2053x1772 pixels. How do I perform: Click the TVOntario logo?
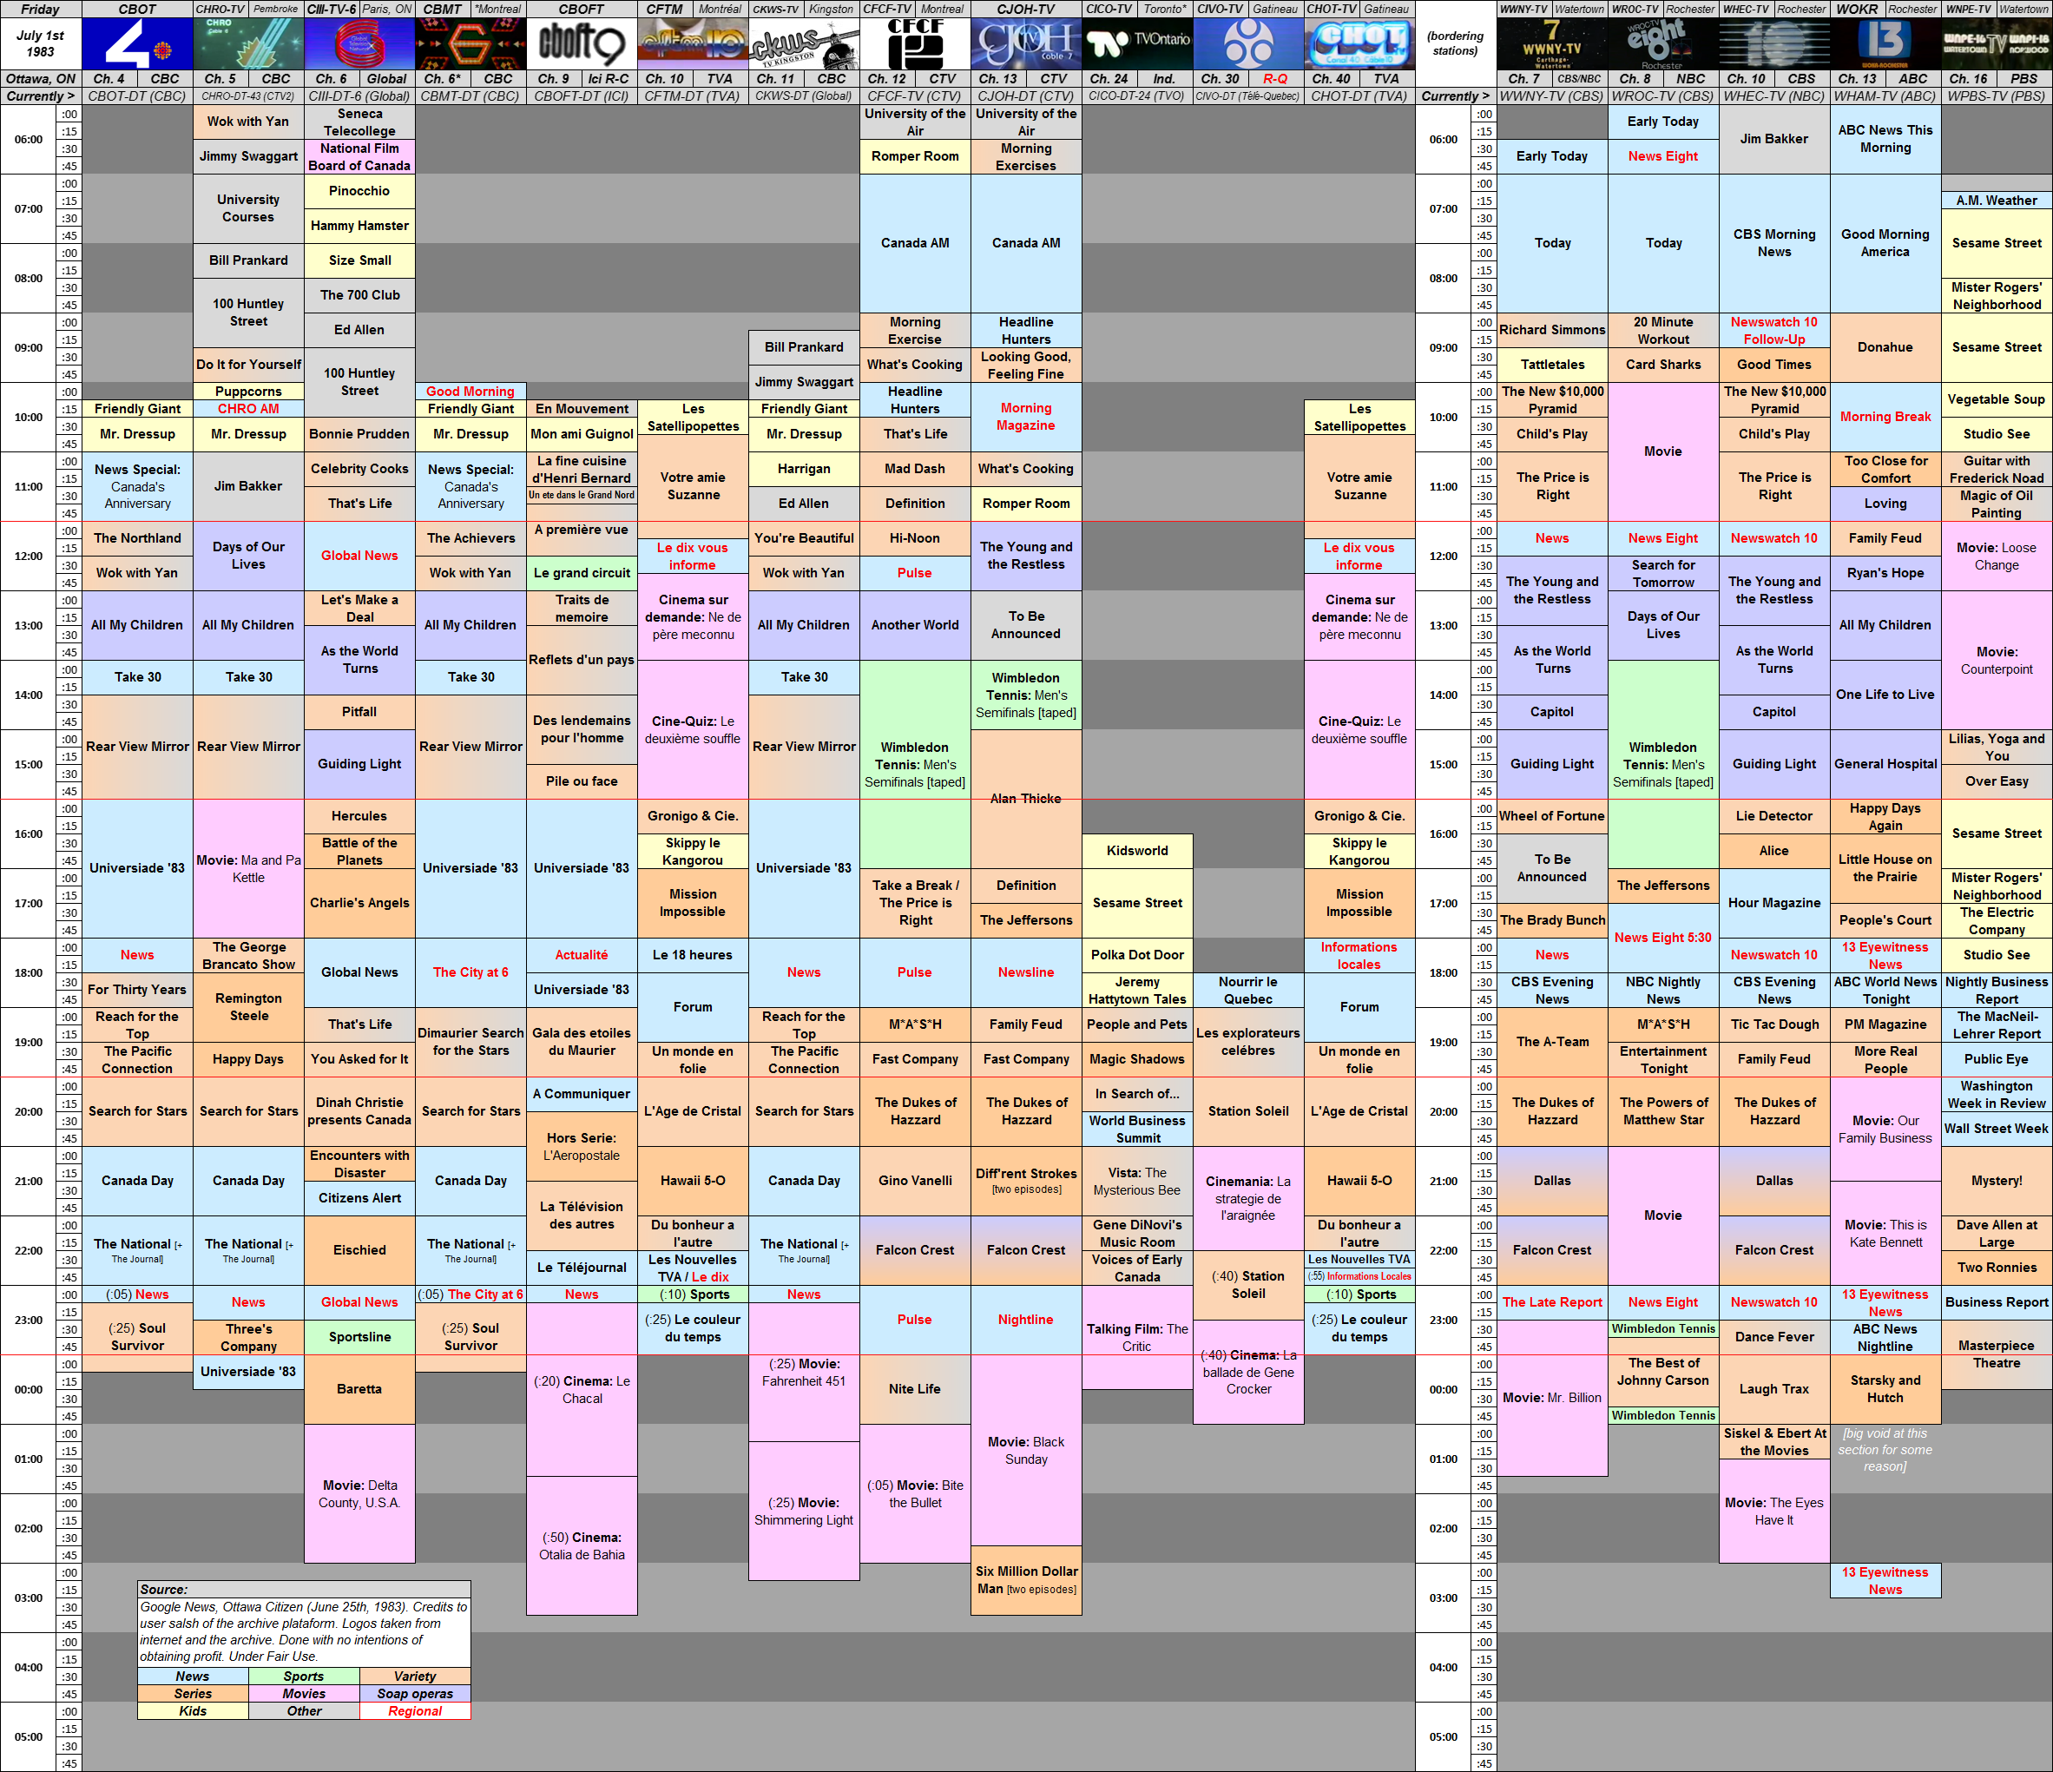[x=1136, y=43]
